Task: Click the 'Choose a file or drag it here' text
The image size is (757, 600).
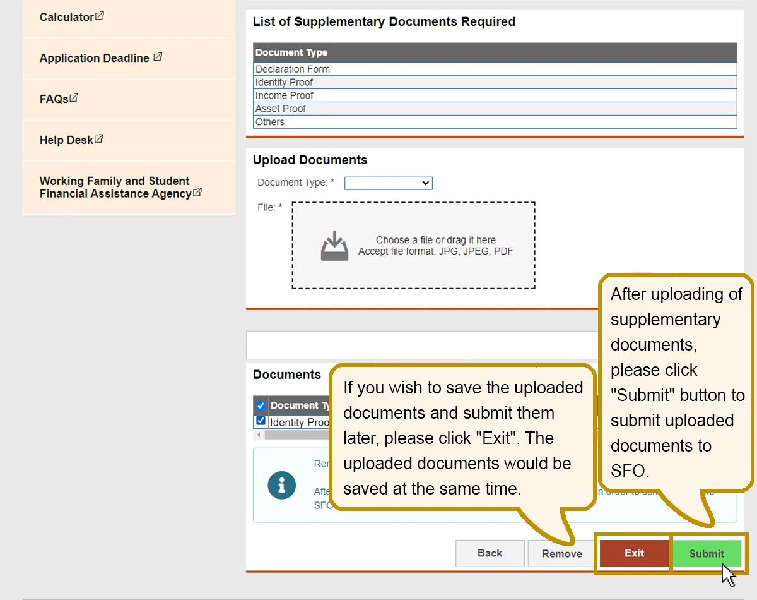Action: point(436,240)
